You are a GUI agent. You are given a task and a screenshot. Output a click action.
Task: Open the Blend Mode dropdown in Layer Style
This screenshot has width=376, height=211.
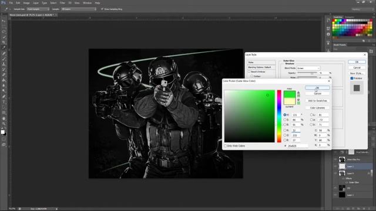coord(308,68)
